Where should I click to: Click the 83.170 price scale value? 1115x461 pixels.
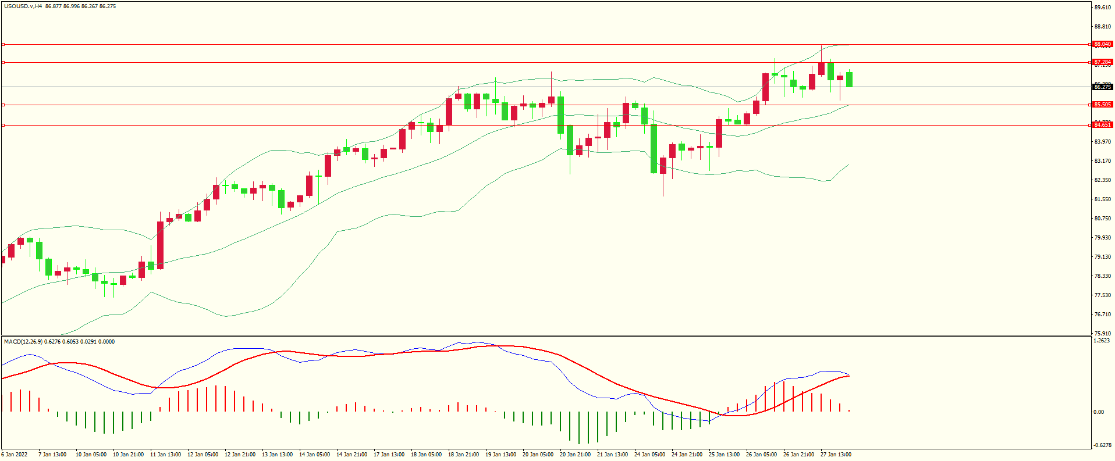click(1103, 161)
